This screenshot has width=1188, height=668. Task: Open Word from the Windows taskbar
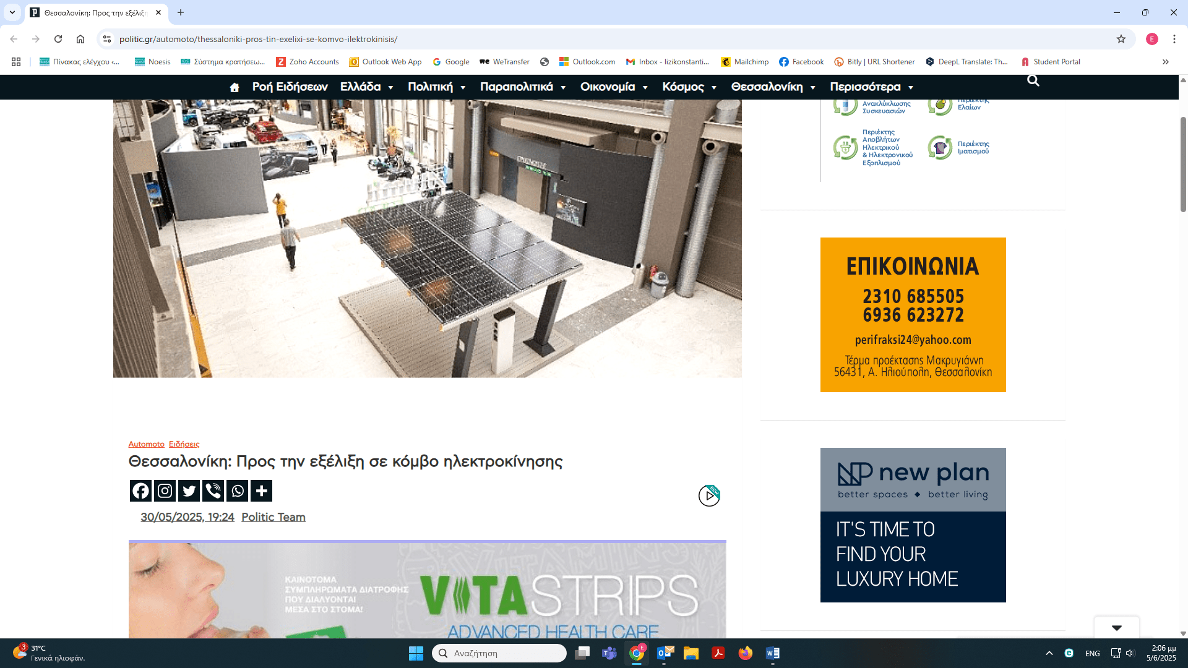772,653
